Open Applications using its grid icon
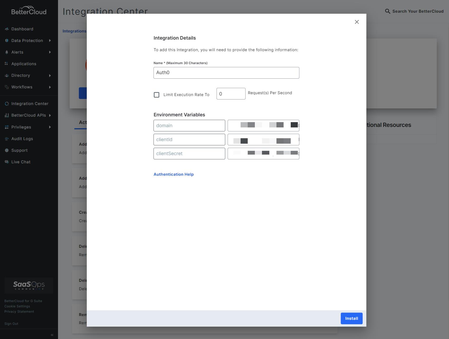 (x=7, y=64)
